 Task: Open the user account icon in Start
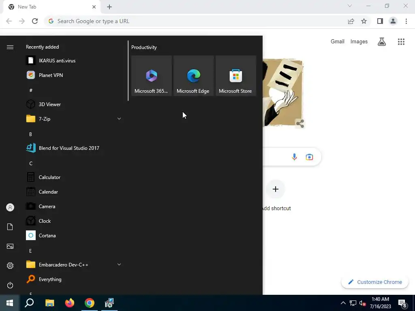tap(10, 207)
